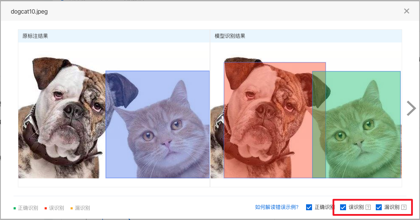Click the green 正确识别 legend swatch
Viewport: 420px width, 220px height.
pyautogui.click(x=15, y=208)
